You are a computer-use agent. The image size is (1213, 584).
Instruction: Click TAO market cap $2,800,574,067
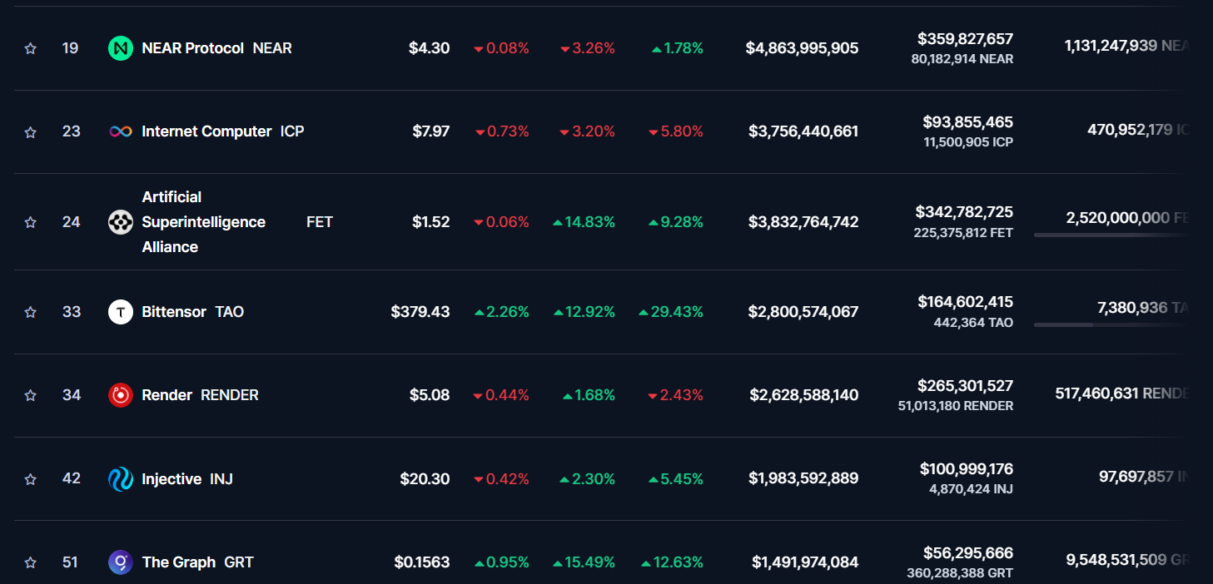click(803, 312)
